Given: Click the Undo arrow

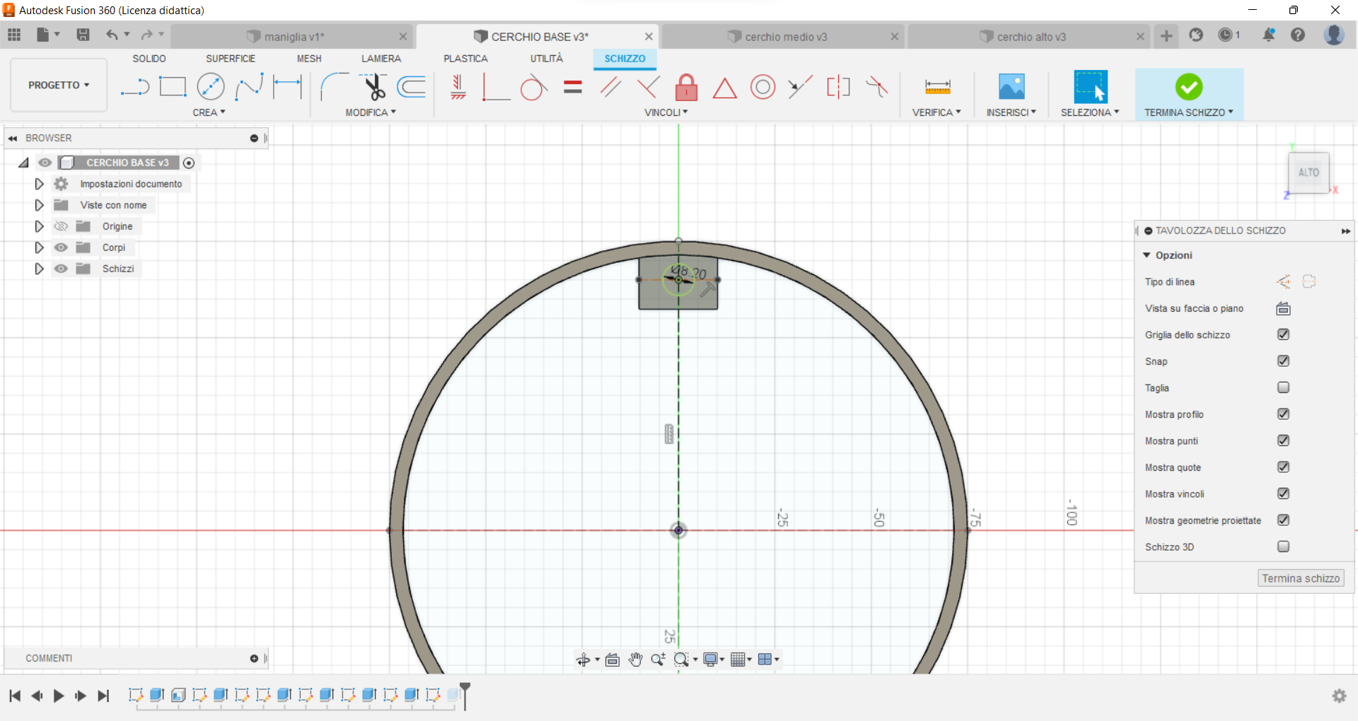Looking at the screenshot, I should 112,35.
